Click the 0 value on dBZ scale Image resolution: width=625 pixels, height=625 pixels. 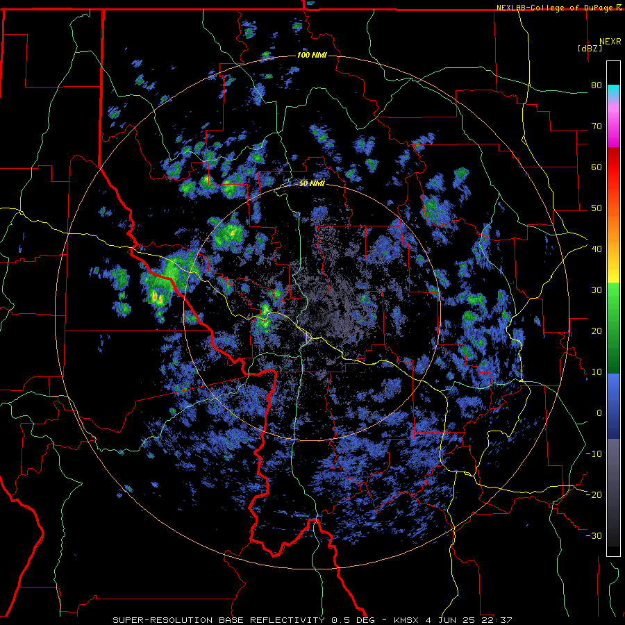click(x=599, y=413)
